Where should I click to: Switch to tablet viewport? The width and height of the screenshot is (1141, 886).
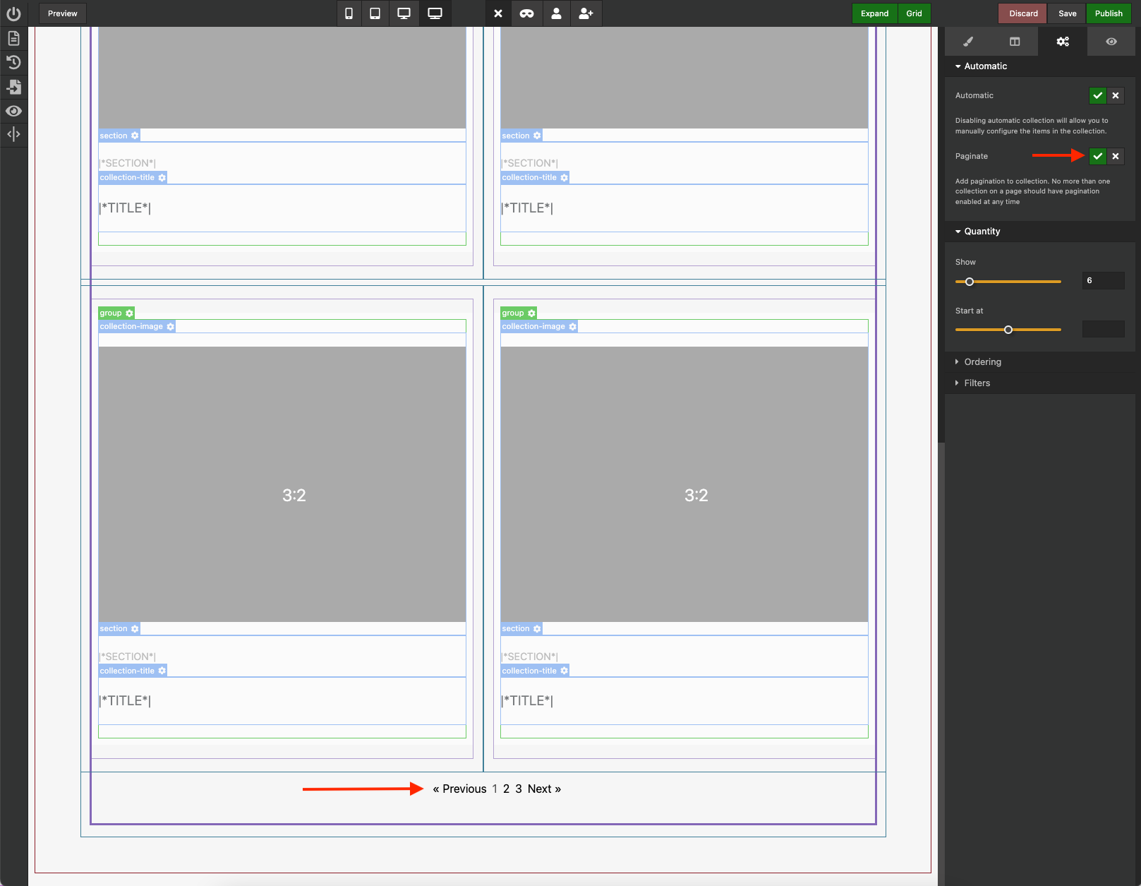375,13
